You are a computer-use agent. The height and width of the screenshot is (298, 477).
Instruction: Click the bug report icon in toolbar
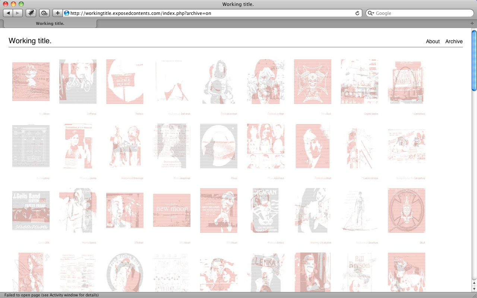click(31, 13)
